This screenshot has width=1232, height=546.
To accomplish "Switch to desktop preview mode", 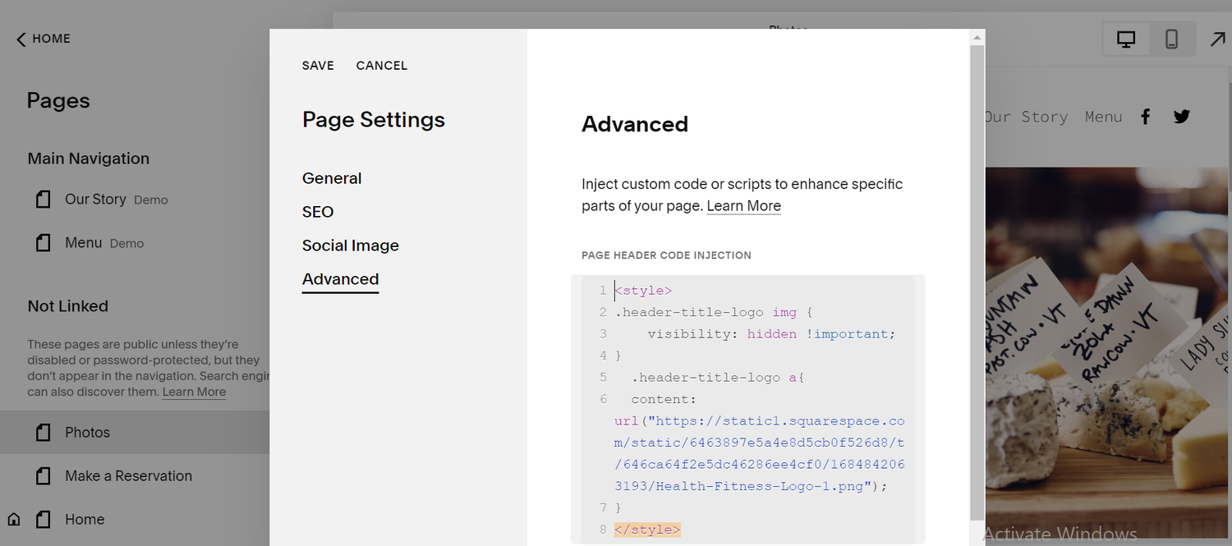I will (1125, 38).
